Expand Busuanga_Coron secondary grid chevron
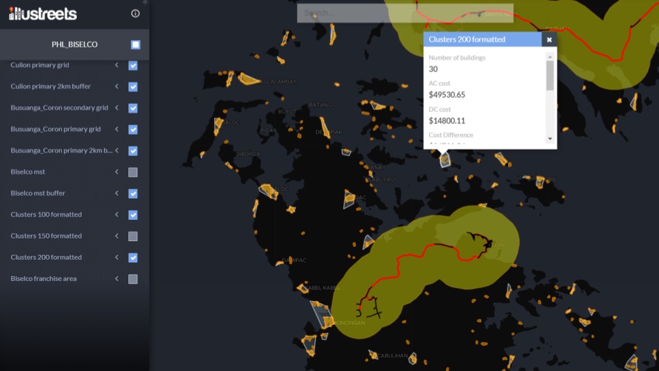 click(x=117, y=108)
